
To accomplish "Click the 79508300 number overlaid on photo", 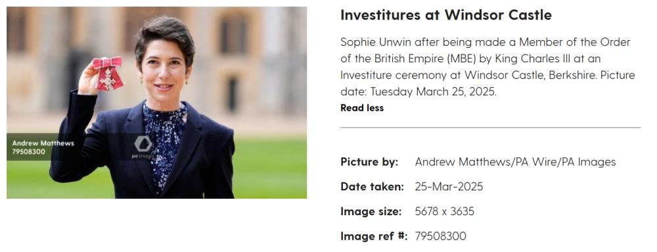I will click(x=28, y=152).
